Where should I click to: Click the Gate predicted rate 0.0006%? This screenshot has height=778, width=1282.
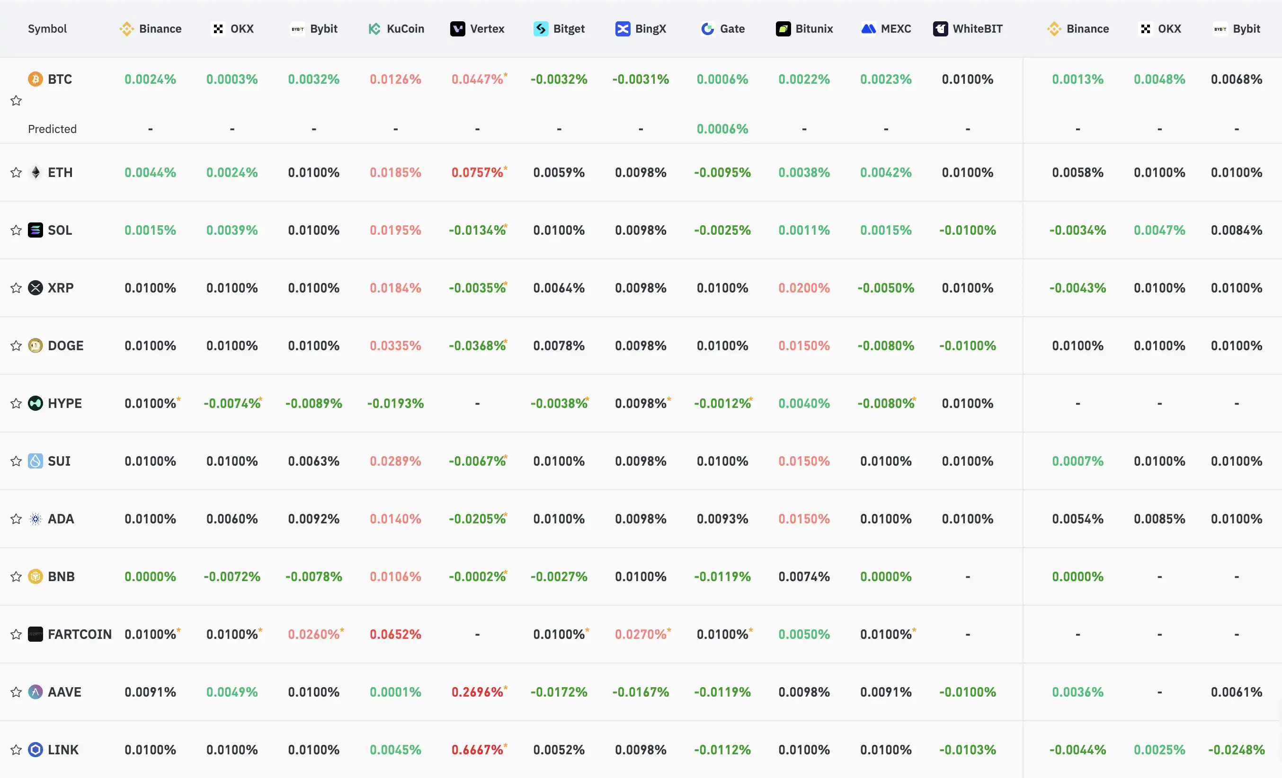click(x=722, y=129)
